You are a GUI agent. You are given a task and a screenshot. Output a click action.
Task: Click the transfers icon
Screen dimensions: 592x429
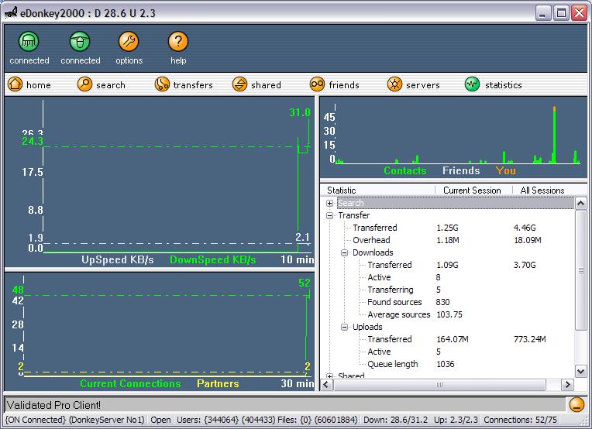(162, 84)
